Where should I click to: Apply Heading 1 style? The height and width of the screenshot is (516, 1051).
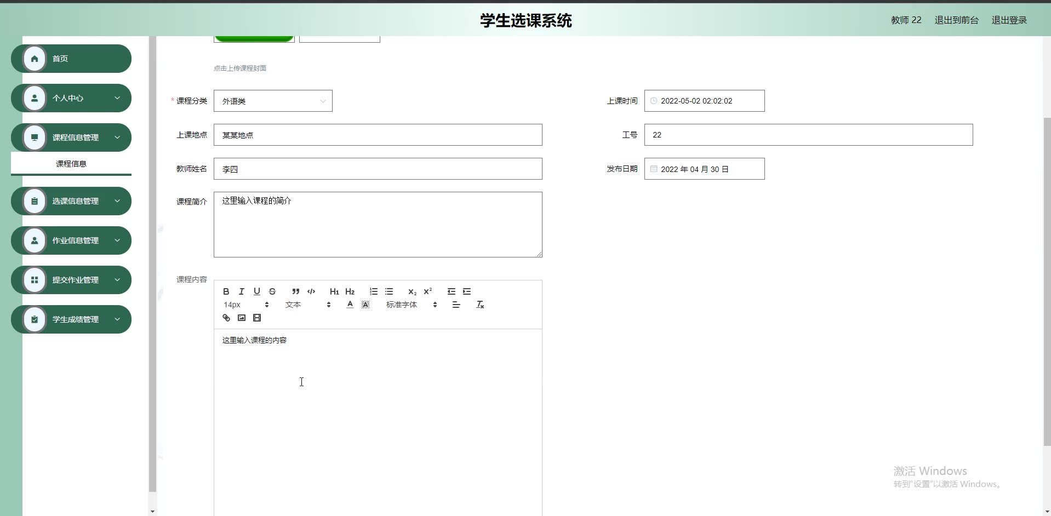pos(334,291)
